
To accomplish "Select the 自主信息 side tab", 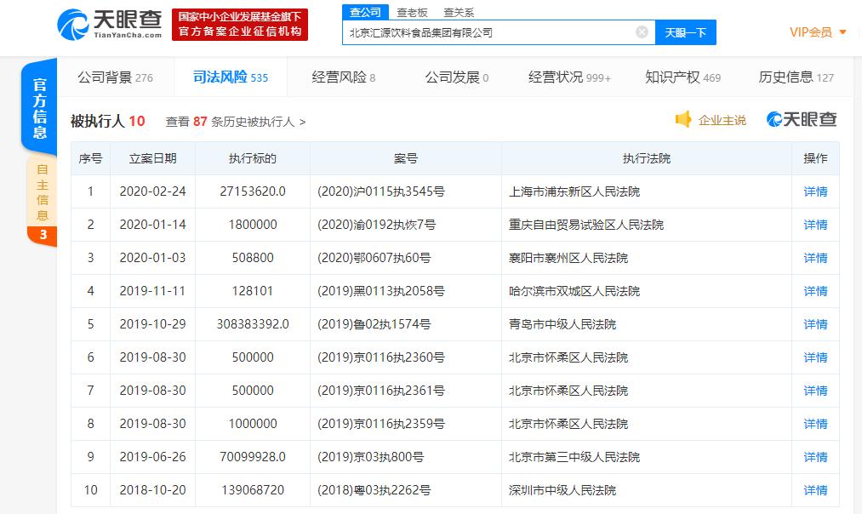I will [x=42, y=201].
